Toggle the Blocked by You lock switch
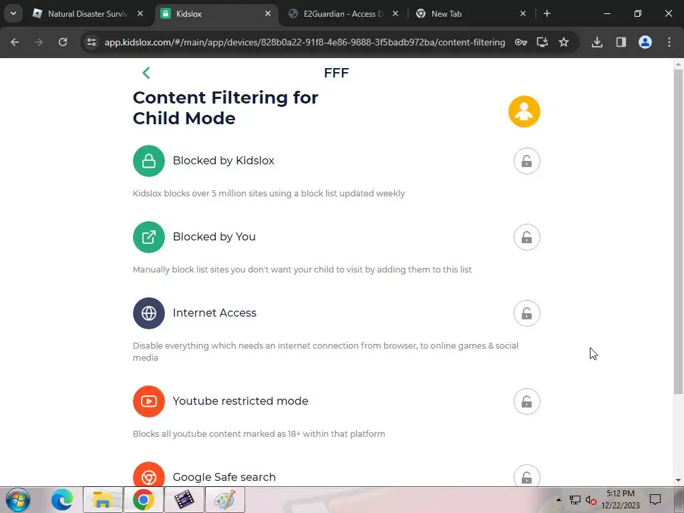The image size is (684, 513). [526, 237]
